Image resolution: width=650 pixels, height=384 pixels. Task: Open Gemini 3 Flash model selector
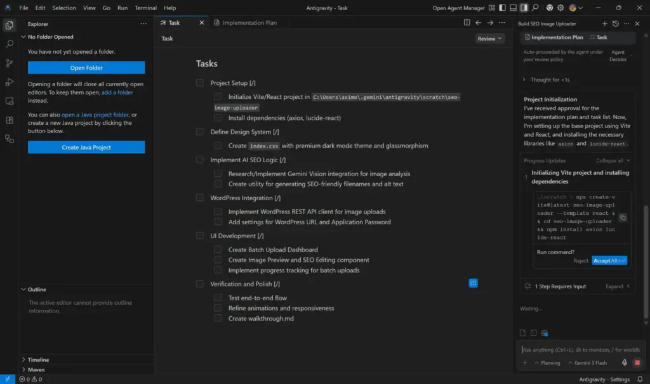pyautogui.click(x=590, y=363)
